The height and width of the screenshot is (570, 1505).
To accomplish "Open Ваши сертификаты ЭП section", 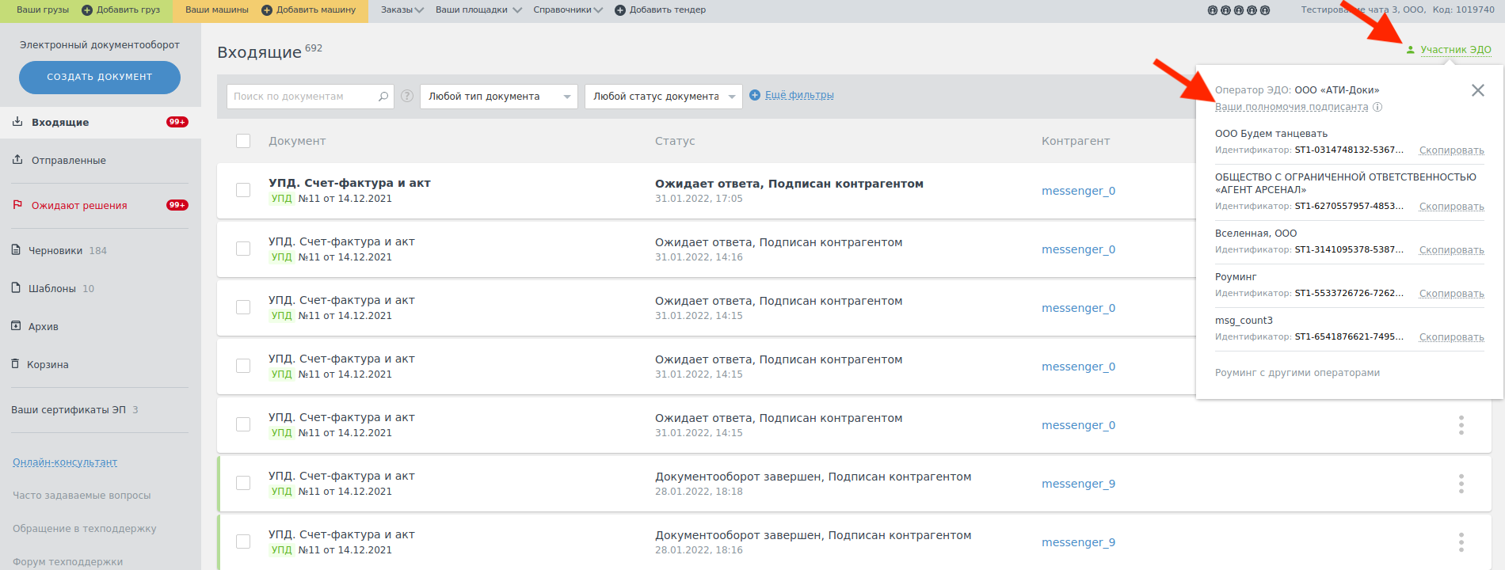I will [x=68, y=410].
